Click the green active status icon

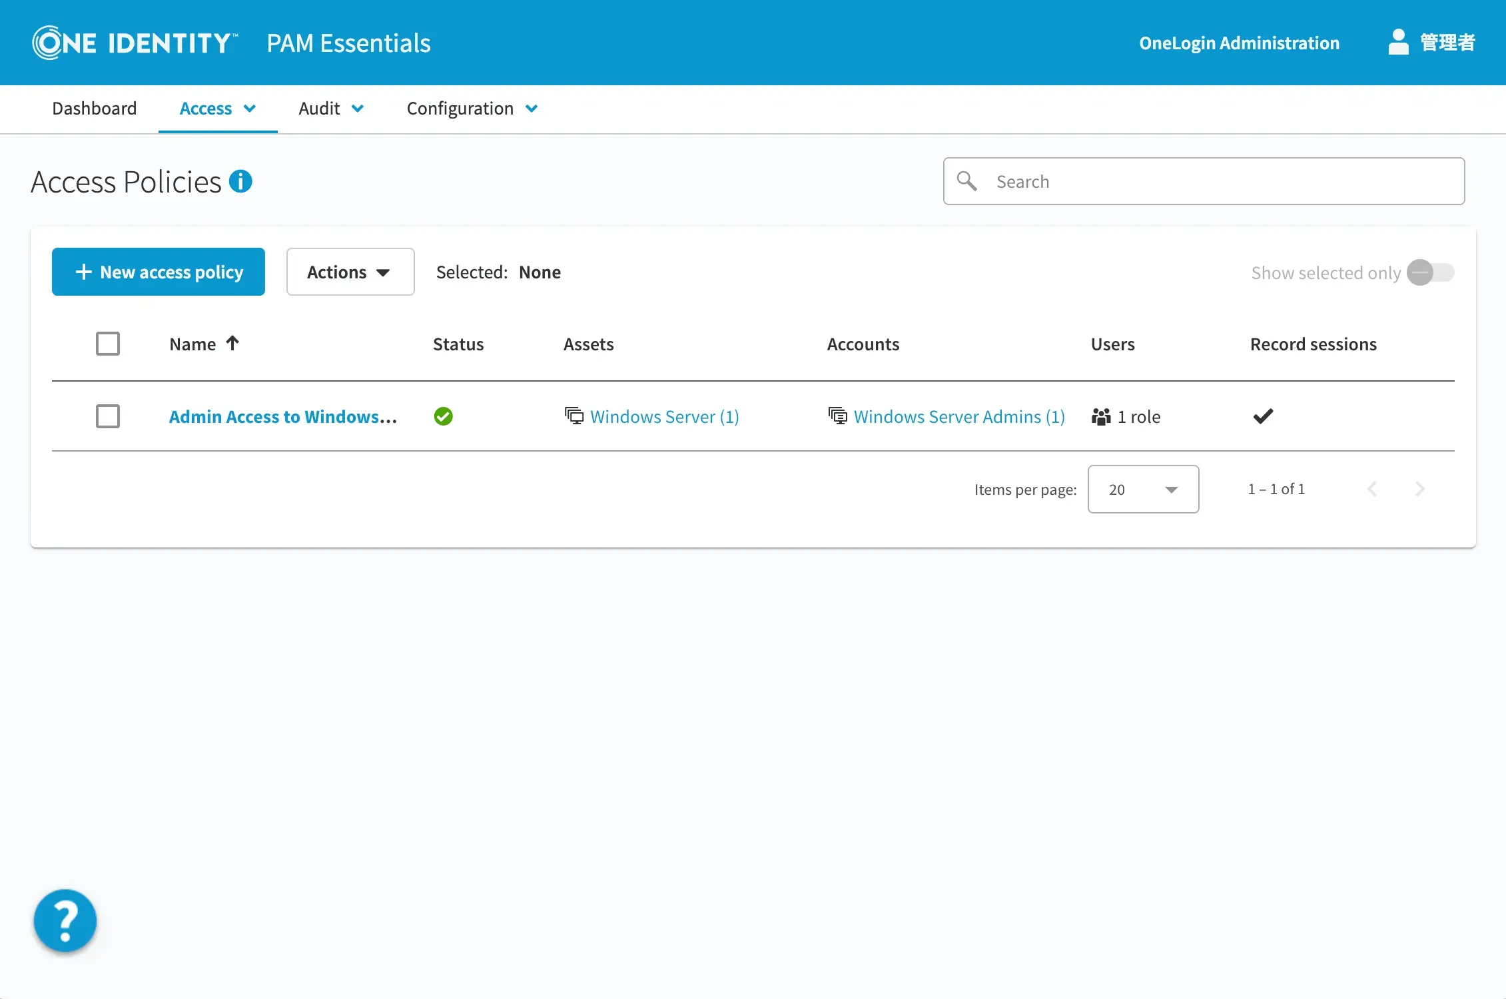(443, 416)
